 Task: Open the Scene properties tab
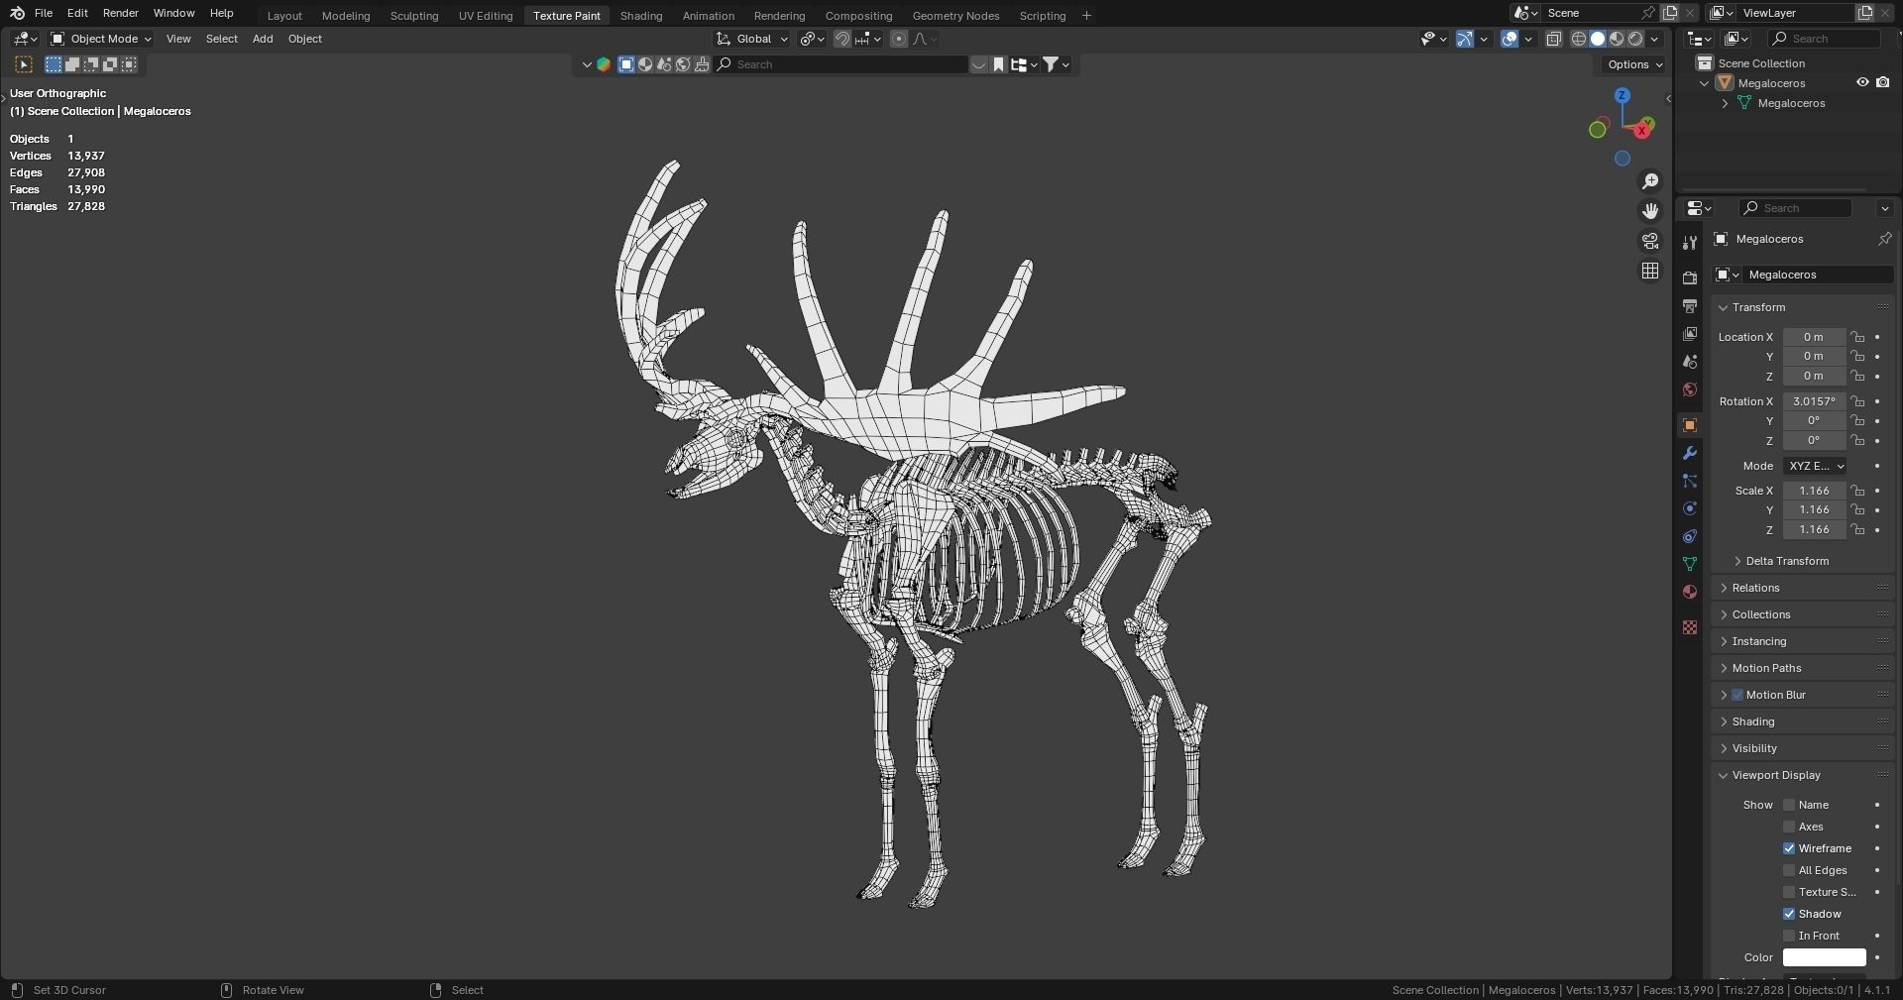coord(1690,362)
